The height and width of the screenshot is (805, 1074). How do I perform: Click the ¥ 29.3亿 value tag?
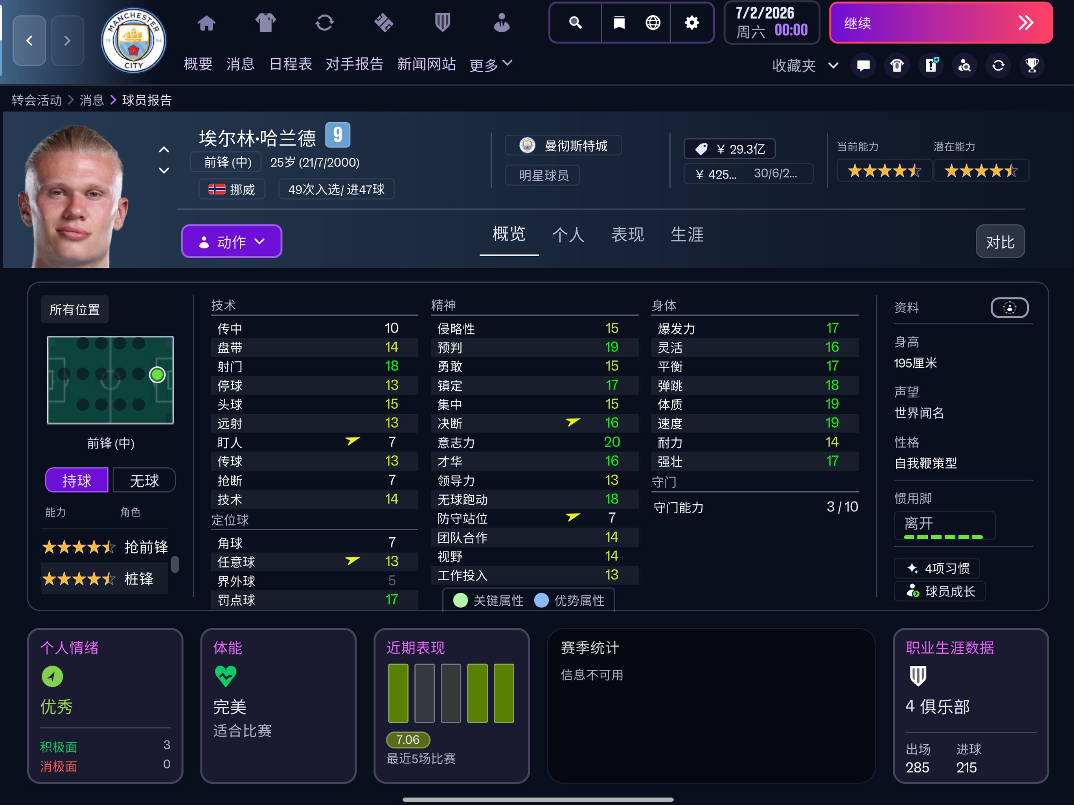click(x=729, y=149)
